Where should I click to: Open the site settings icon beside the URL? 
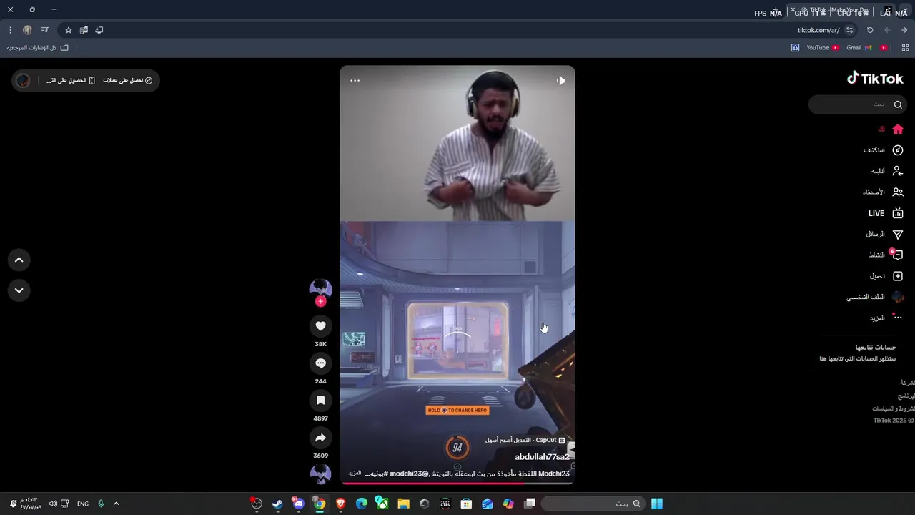coord(849,30)
